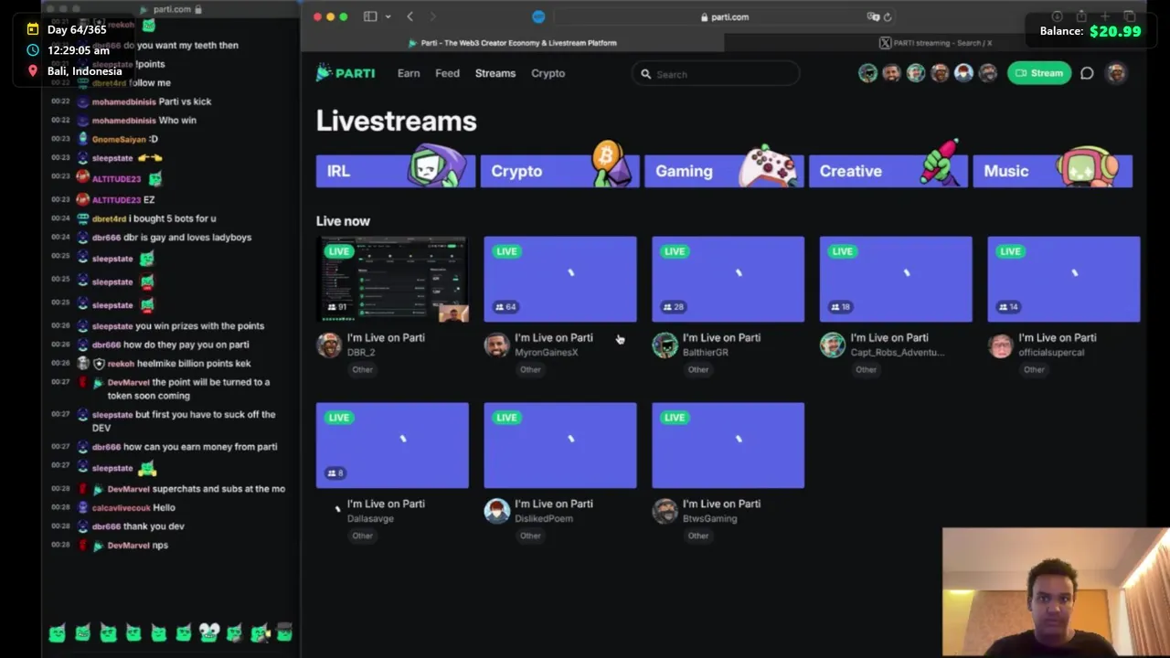Open the Dallasavge channel name link
This screenshot has height=658, width=1170.
pos(370,519)
